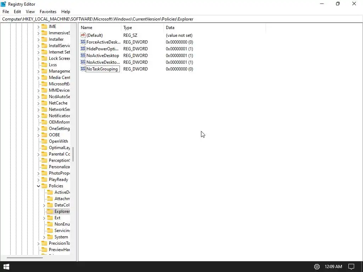Select the Notifications key label
363x272 pixels.
(59, 116)
